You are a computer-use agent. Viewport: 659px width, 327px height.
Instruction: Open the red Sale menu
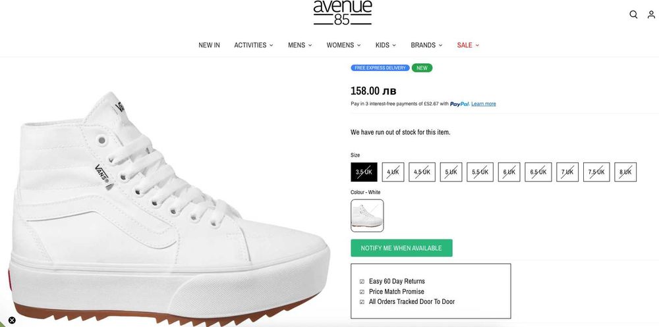point(468,45)
